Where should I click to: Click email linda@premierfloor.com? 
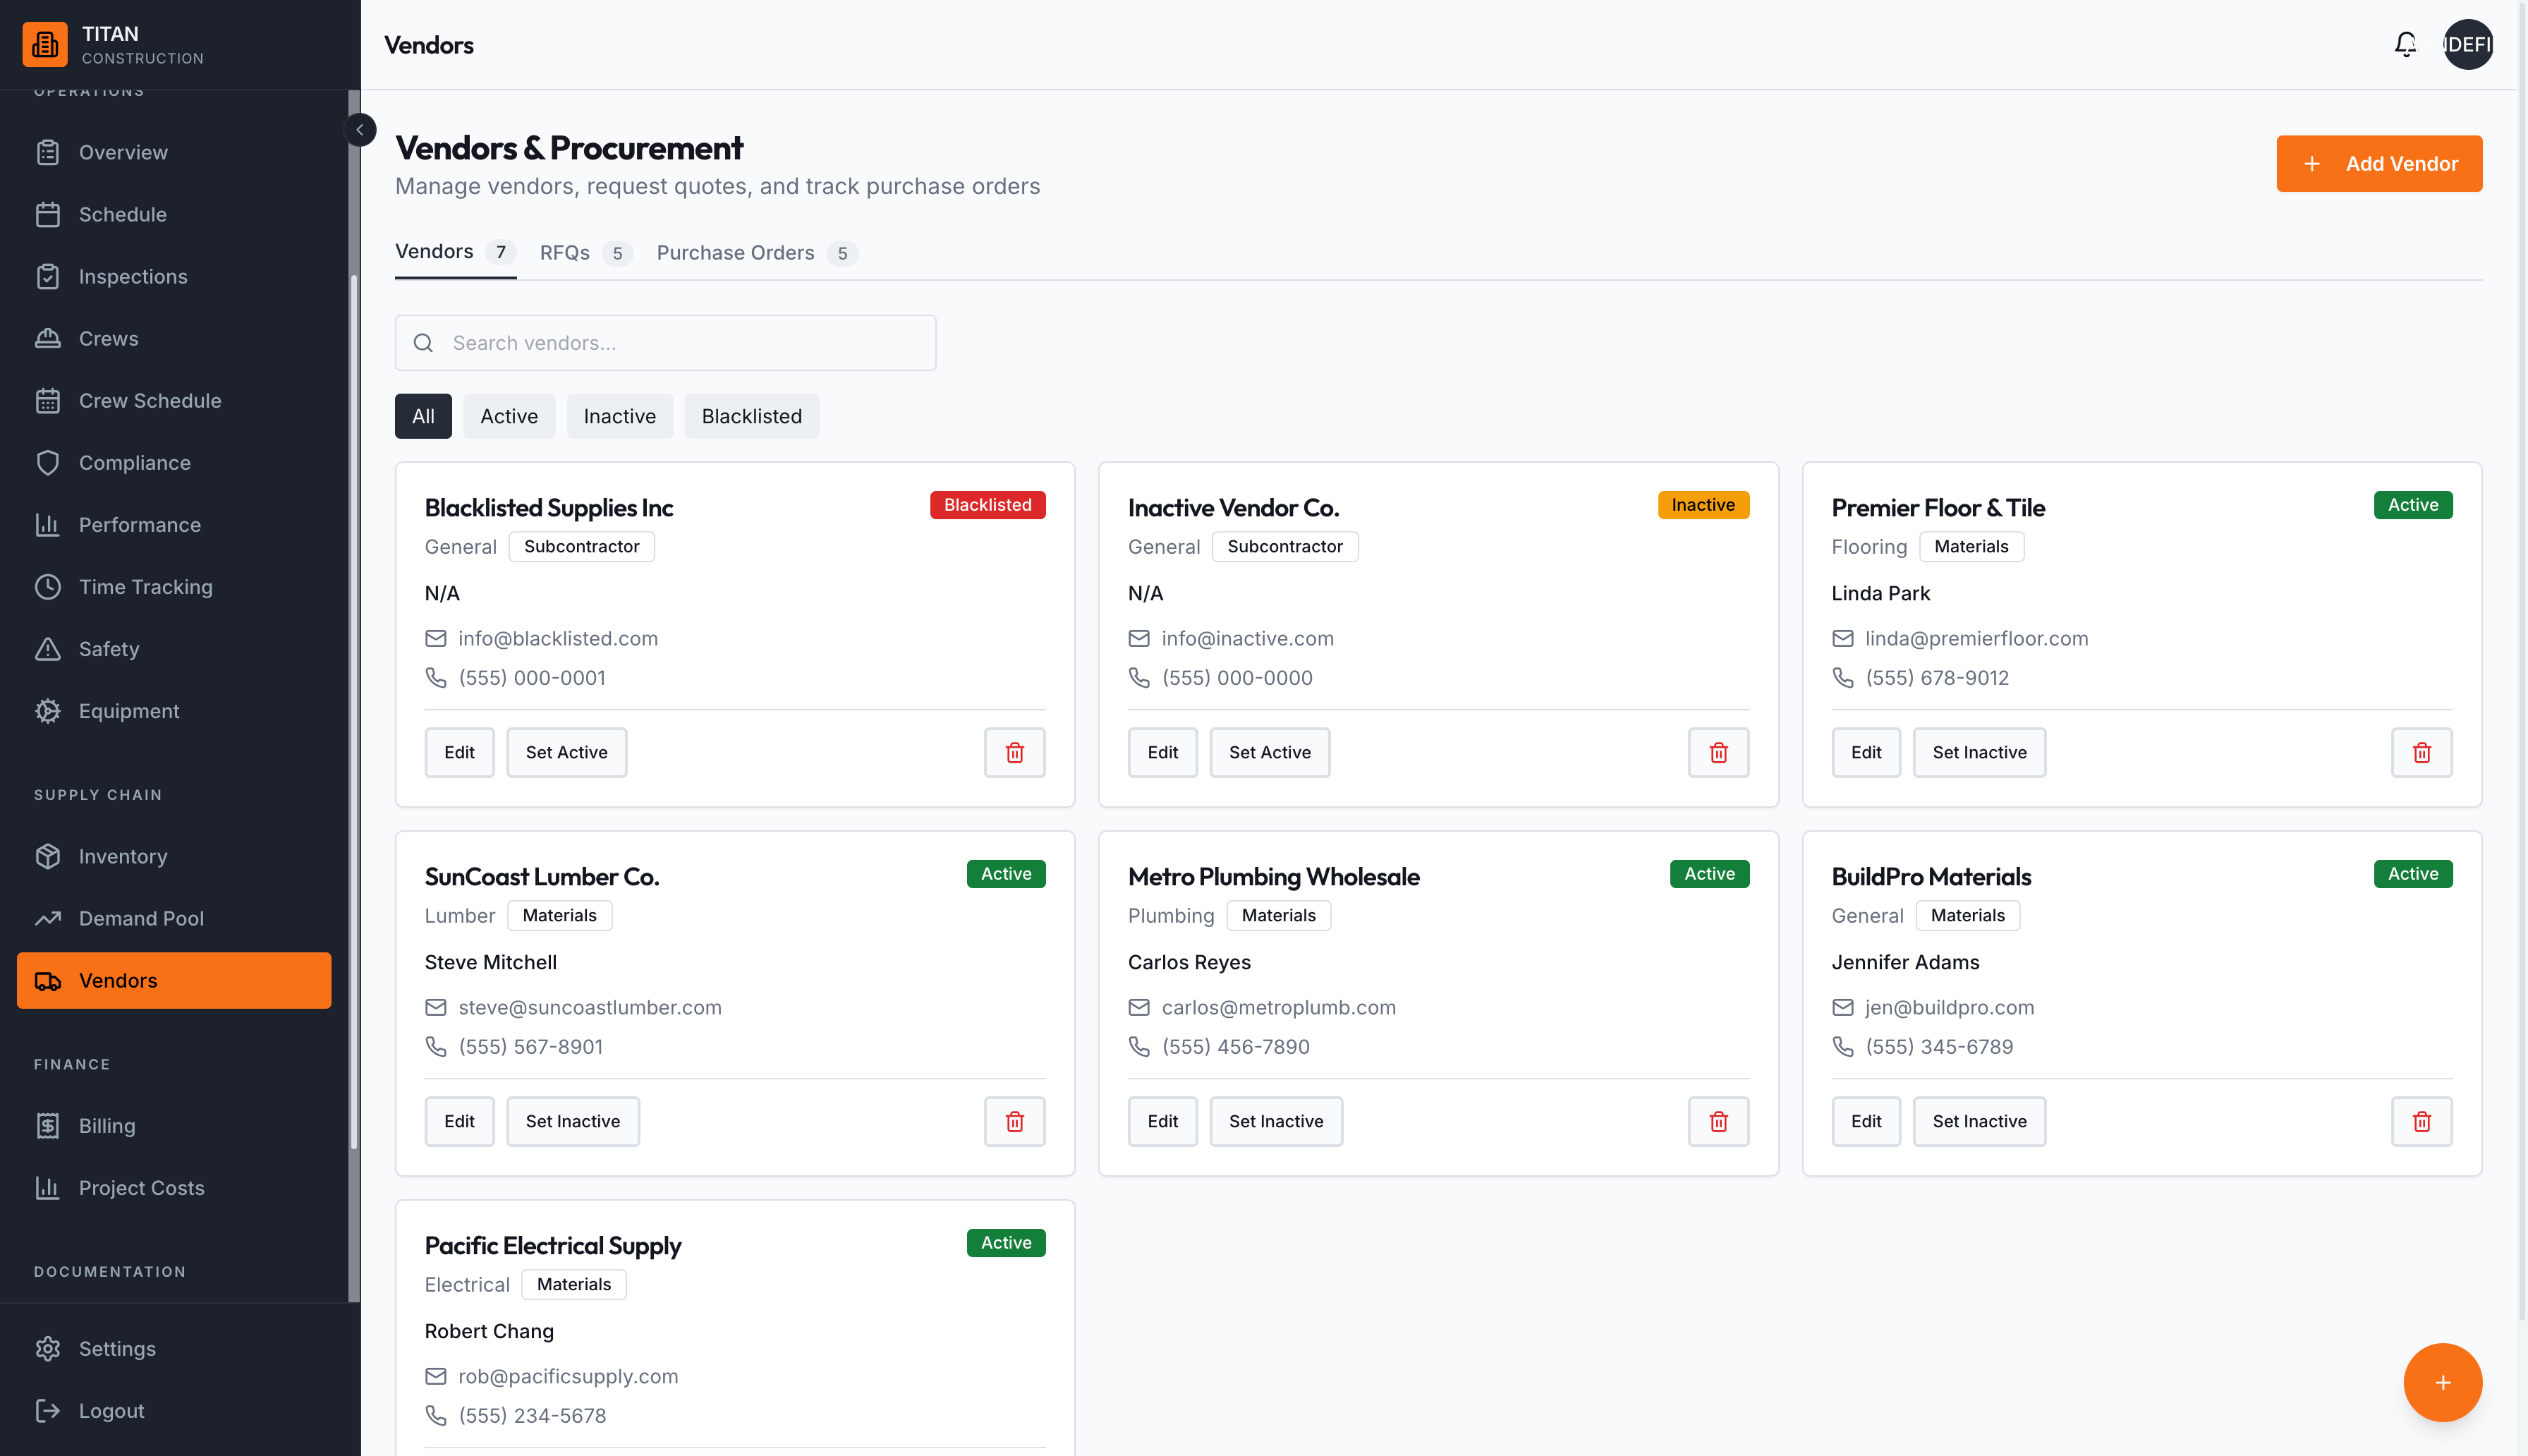pyautogui.click(x=1976, y=638)
